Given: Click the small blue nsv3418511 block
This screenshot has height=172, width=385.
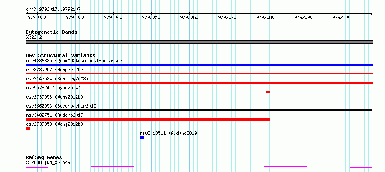Looking at the screenshot, I should pyautogui.click(x=142, y=137).
